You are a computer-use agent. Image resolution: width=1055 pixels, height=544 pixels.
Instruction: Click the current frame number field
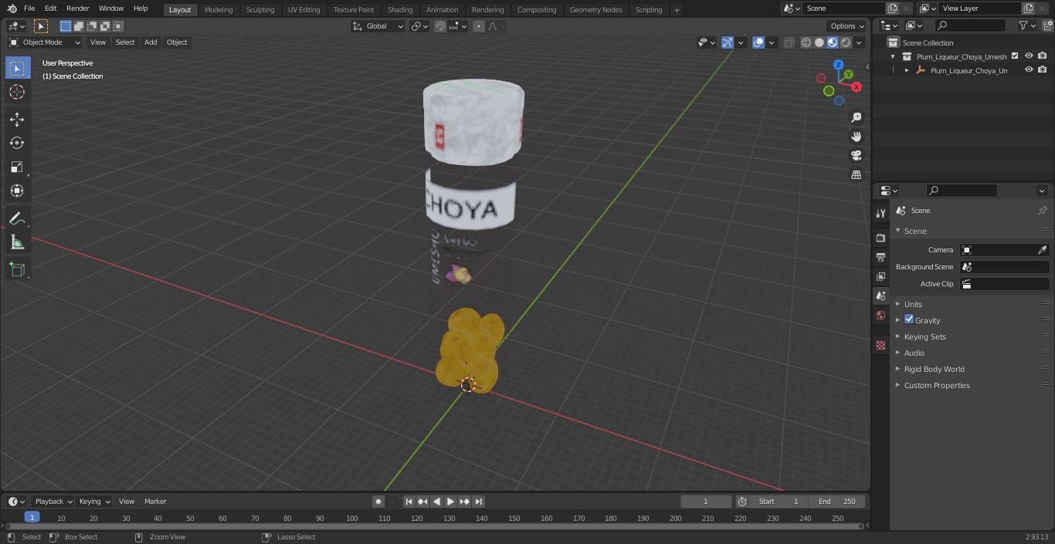[x=705, y=502]
